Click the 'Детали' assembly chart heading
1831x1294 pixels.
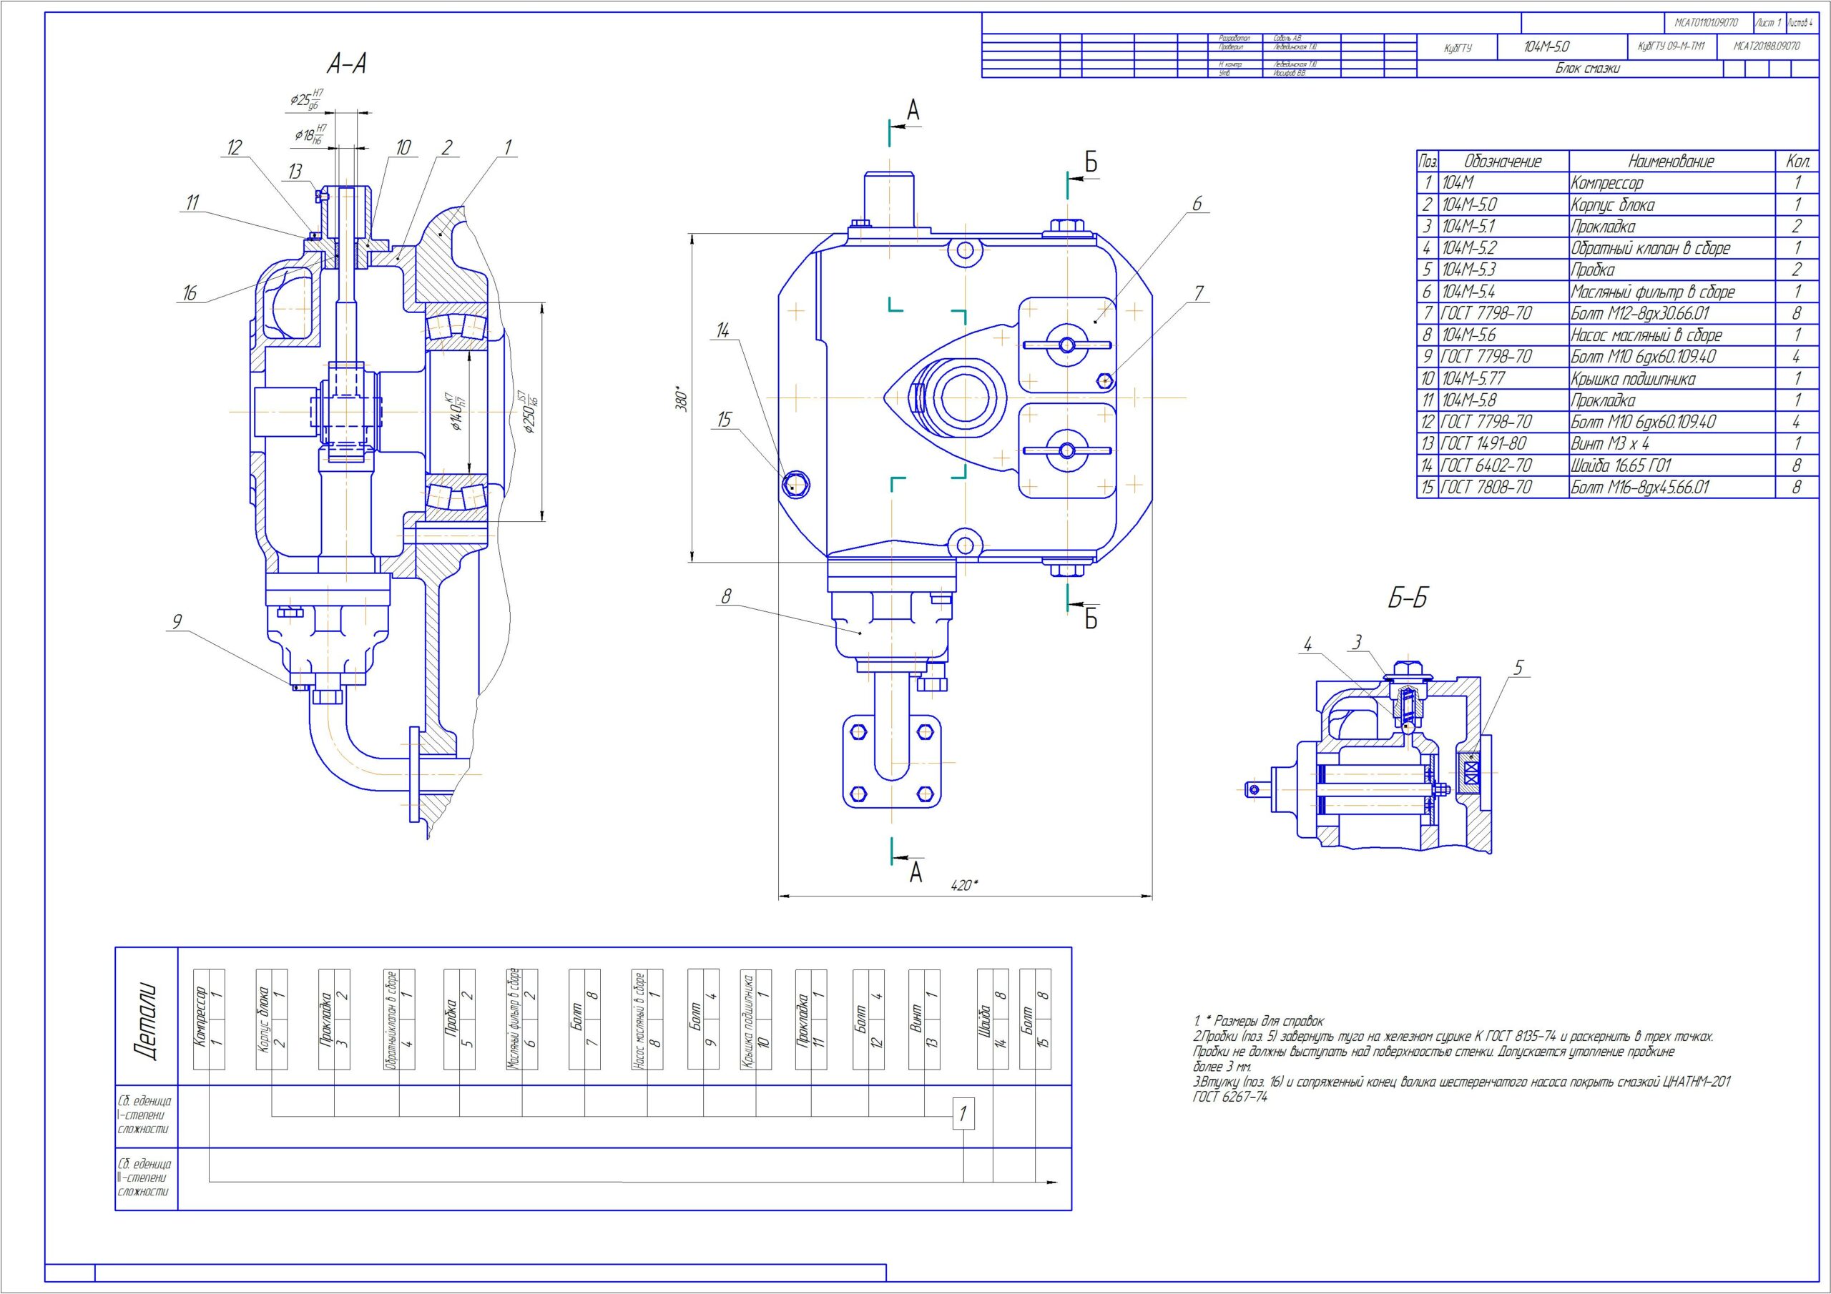[x=146, y=1022]
